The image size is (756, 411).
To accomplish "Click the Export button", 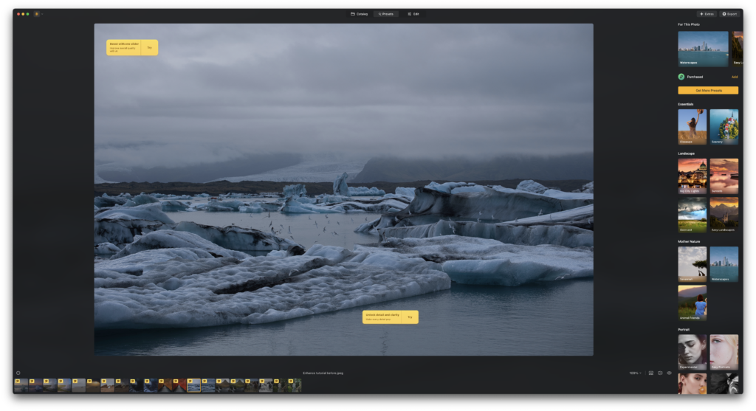I will tap(729, 14).
